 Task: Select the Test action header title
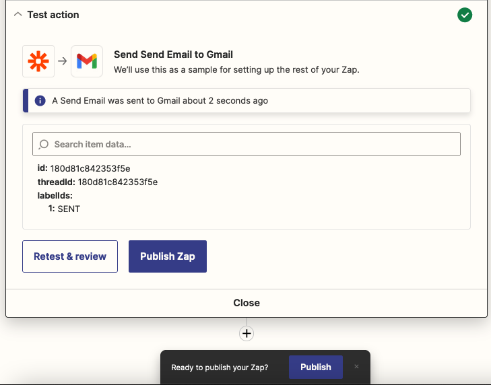point(53,15)
